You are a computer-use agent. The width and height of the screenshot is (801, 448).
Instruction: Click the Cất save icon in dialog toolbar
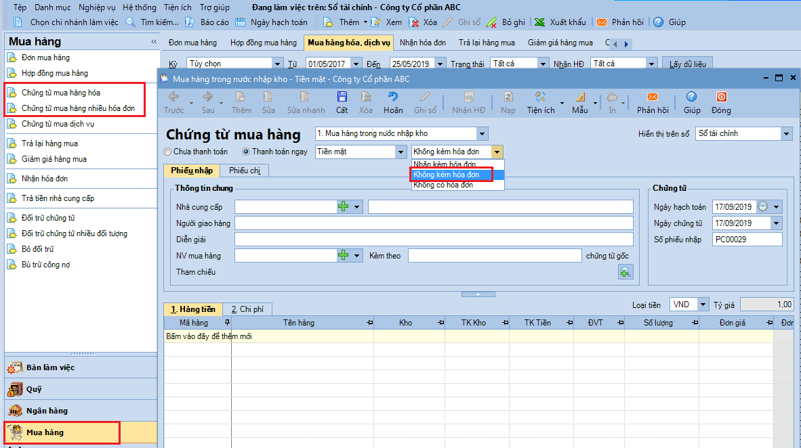342,97
